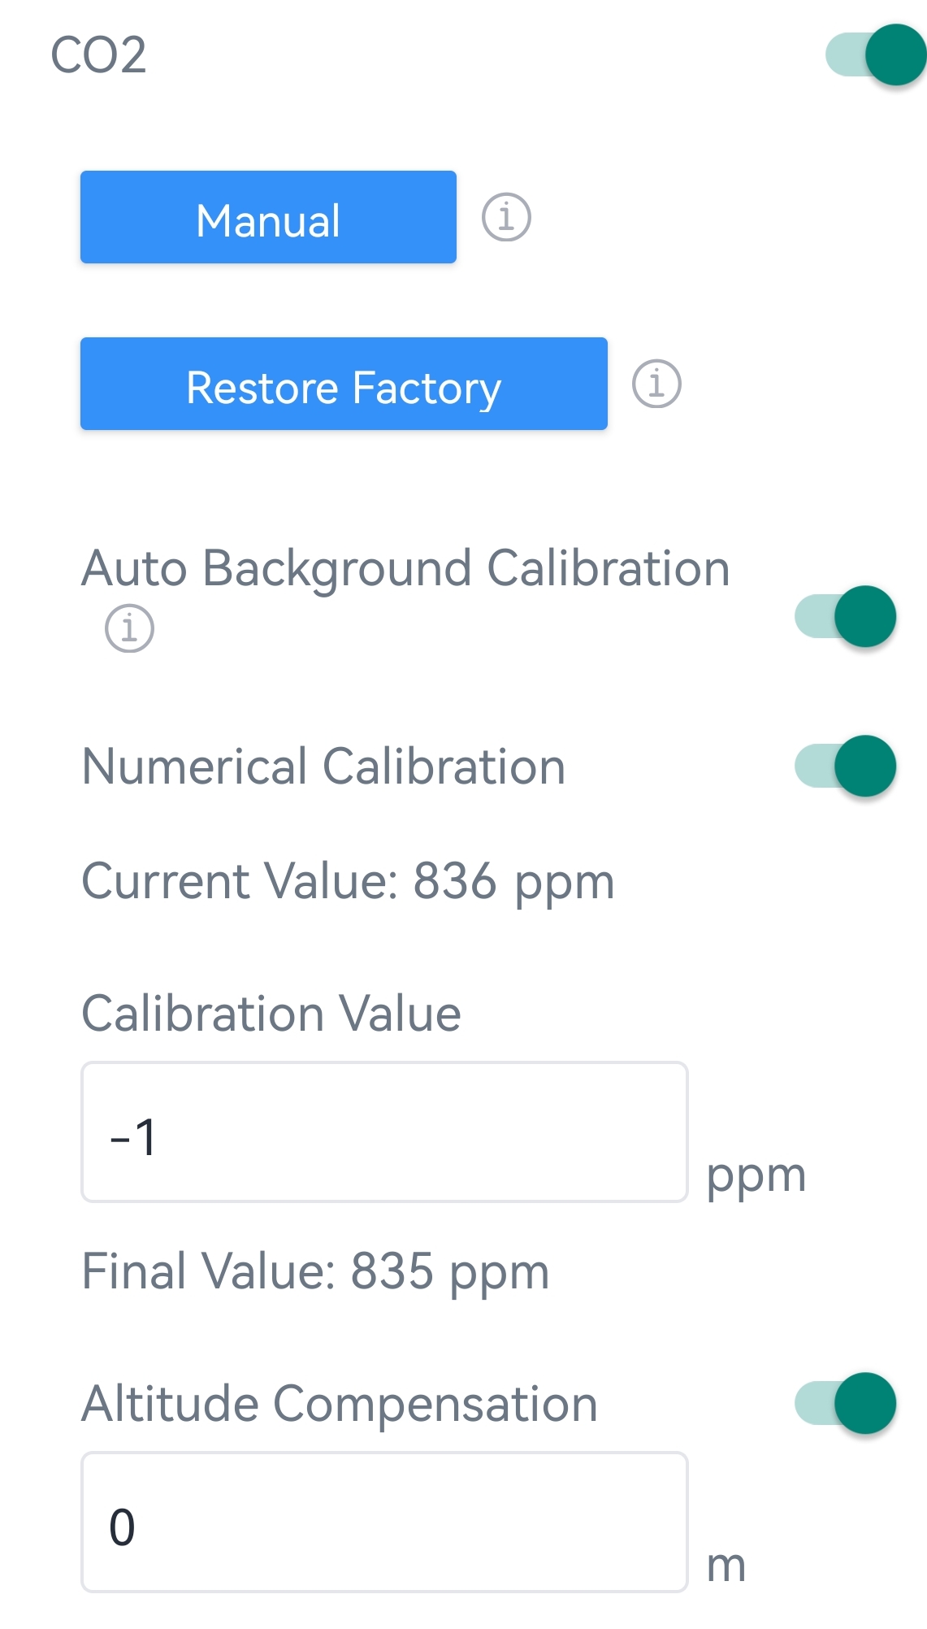Tap the Current Value 836 ppm text
The width and height of the screenshot is (927, 1629).
coord(348,881)
